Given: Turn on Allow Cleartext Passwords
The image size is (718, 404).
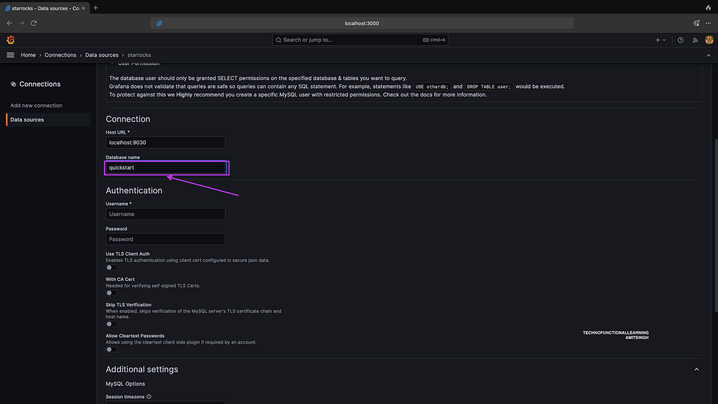Looking at the screenshot, I should click(x=112, y=350).
